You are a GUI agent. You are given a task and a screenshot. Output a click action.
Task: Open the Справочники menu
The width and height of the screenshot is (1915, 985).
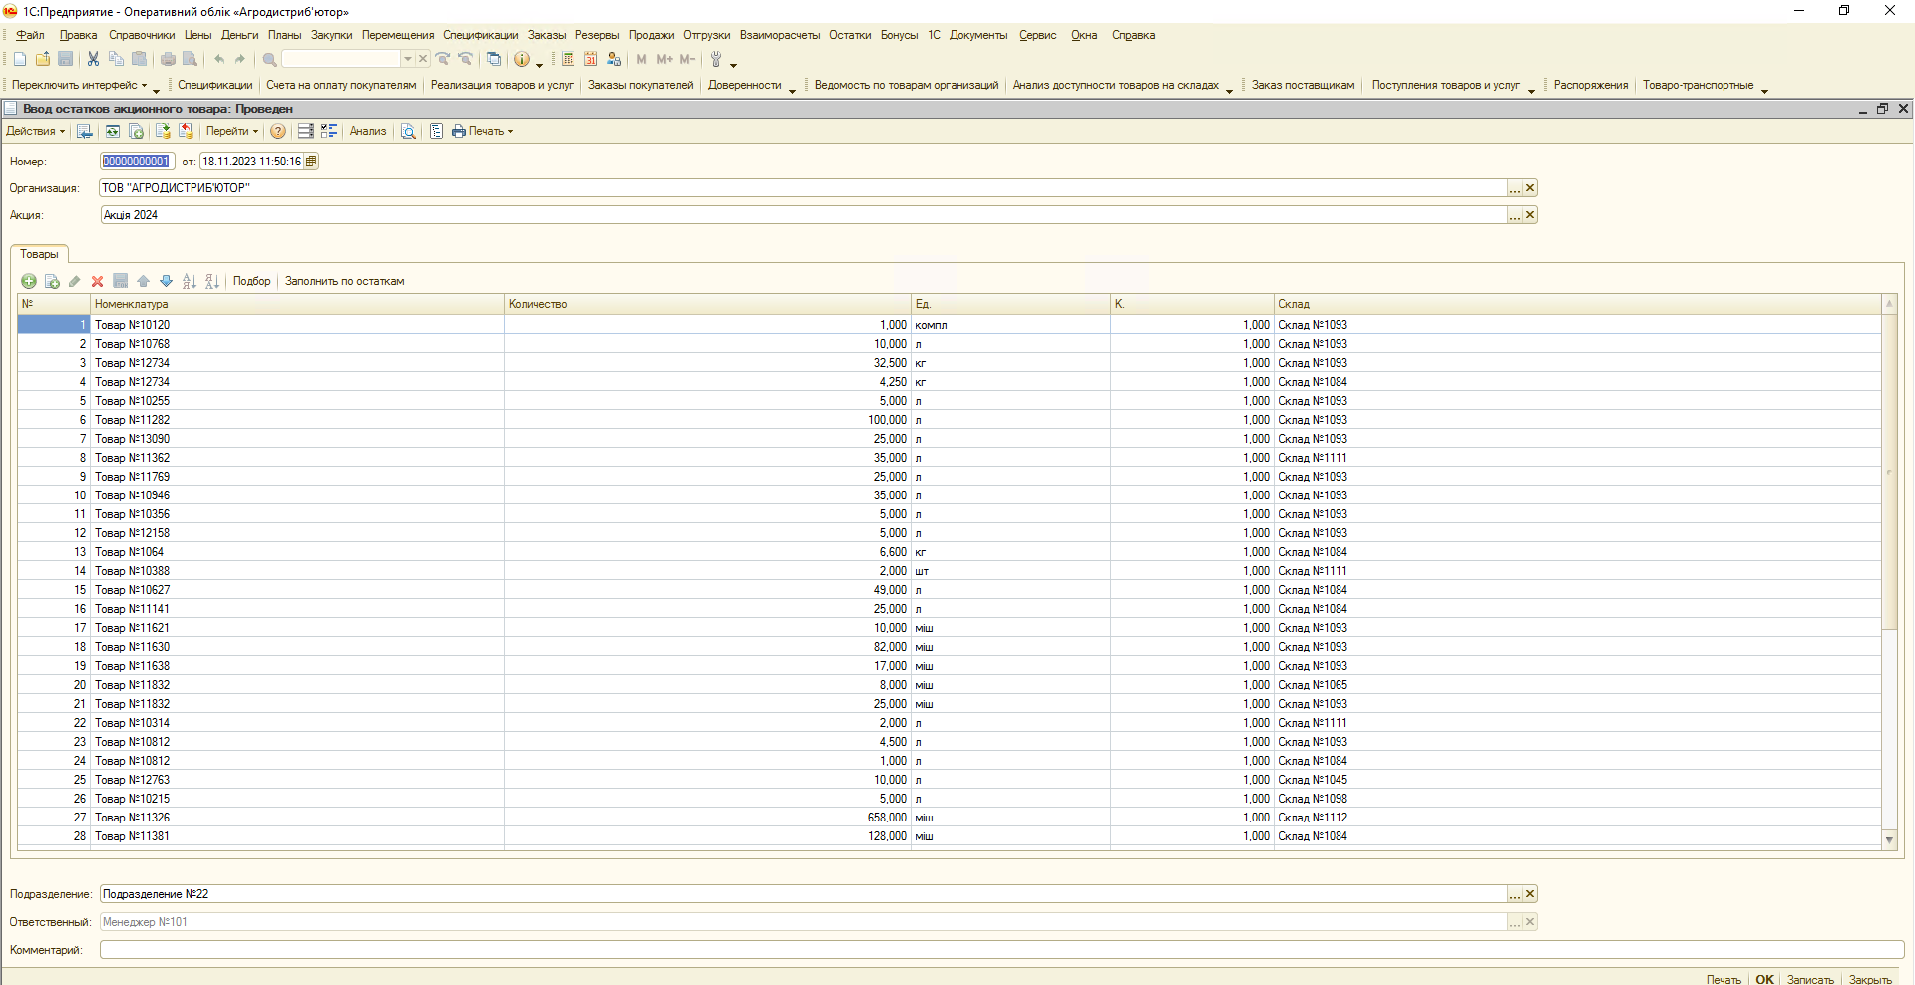pos(141,35)
